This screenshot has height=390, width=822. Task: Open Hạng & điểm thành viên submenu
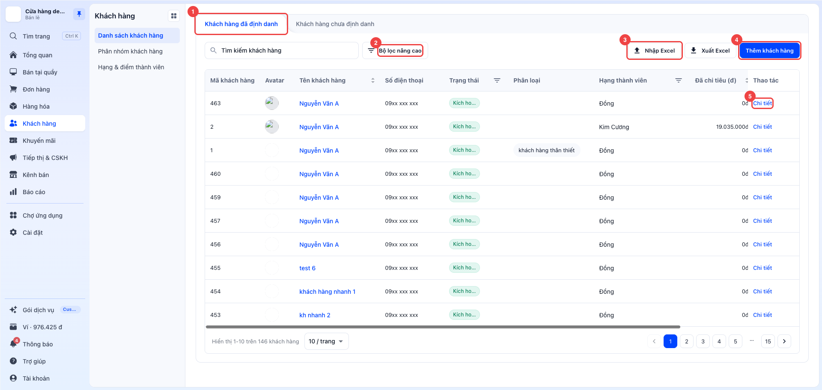point(137,67)
